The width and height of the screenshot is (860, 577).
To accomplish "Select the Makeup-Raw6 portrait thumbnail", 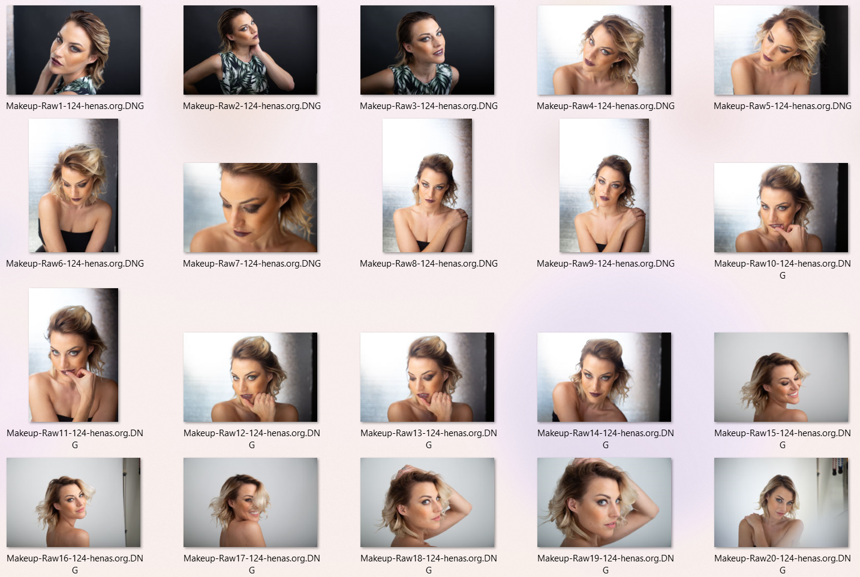I will [x=73, y=185].
